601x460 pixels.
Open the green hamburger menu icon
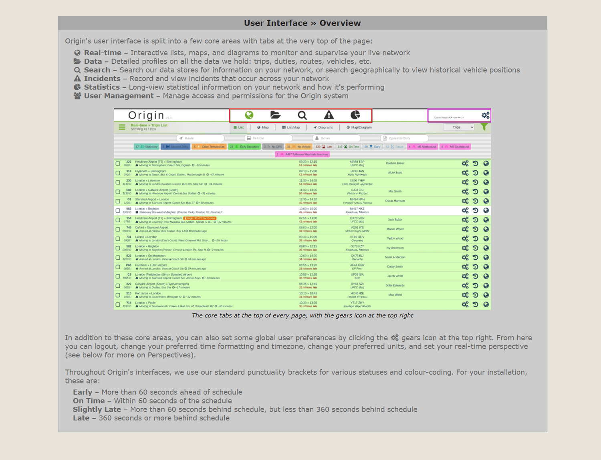click(122, 127)
